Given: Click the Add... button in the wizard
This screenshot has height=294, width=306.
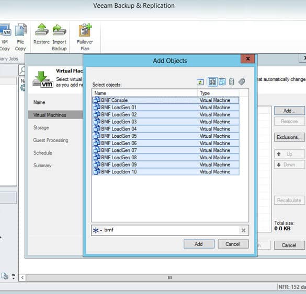Looking at the screenshot, I should click(x=289, y=111).
